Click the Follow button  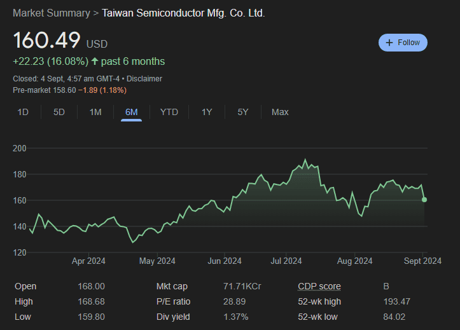[x=403, y=43]
